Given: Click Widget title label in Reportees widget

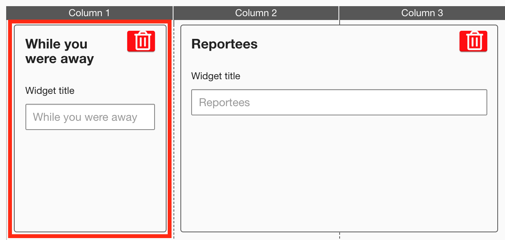Looking at the screenshot, I should (215, 76).
